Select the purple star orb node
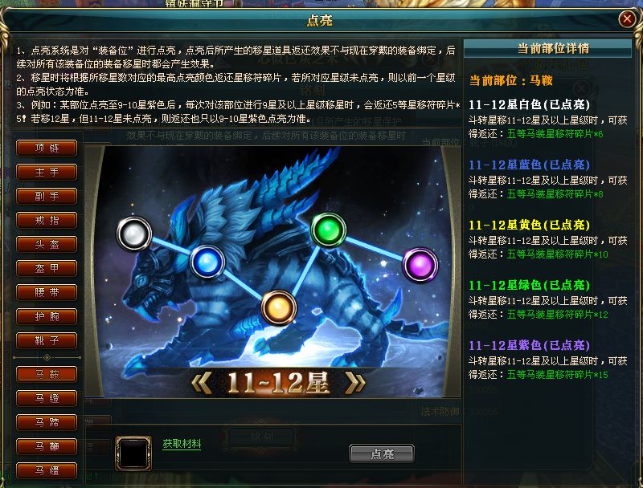The height and width of the screenshot is (488, 643). click(420, 265)
